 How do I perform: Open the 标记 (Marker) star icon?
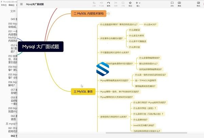tap(130, 4)
